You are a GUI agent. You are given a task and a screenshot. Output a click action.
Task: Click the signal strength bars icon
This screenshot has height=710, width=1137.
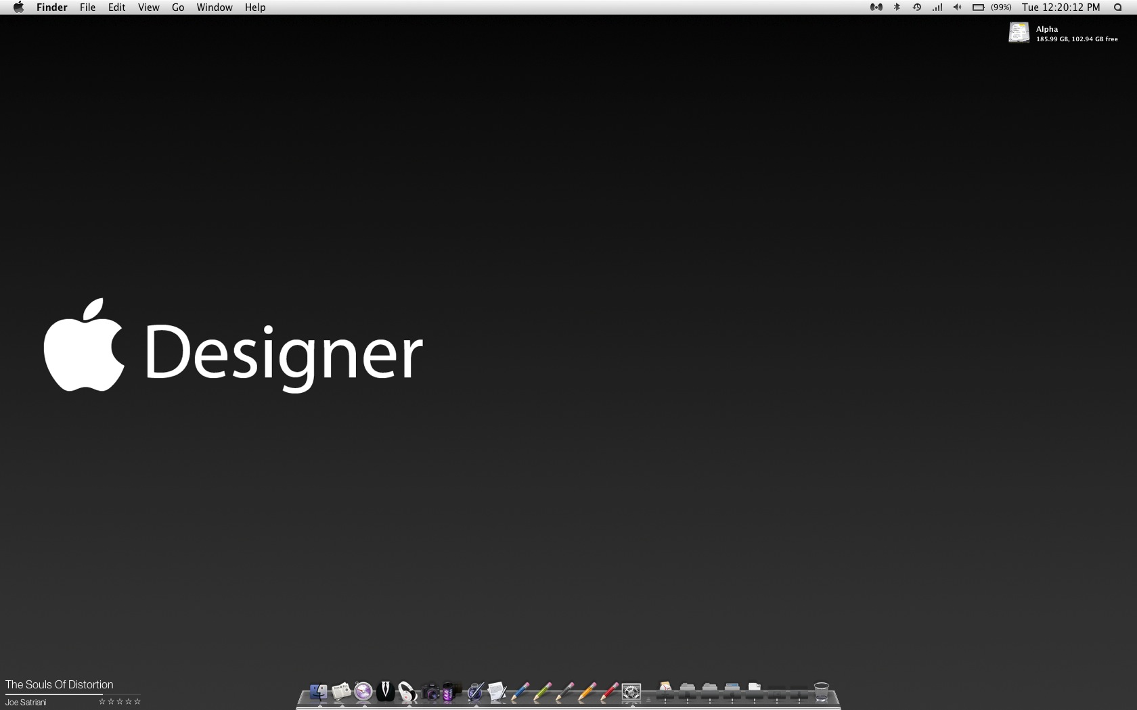(x=937, y=7)
